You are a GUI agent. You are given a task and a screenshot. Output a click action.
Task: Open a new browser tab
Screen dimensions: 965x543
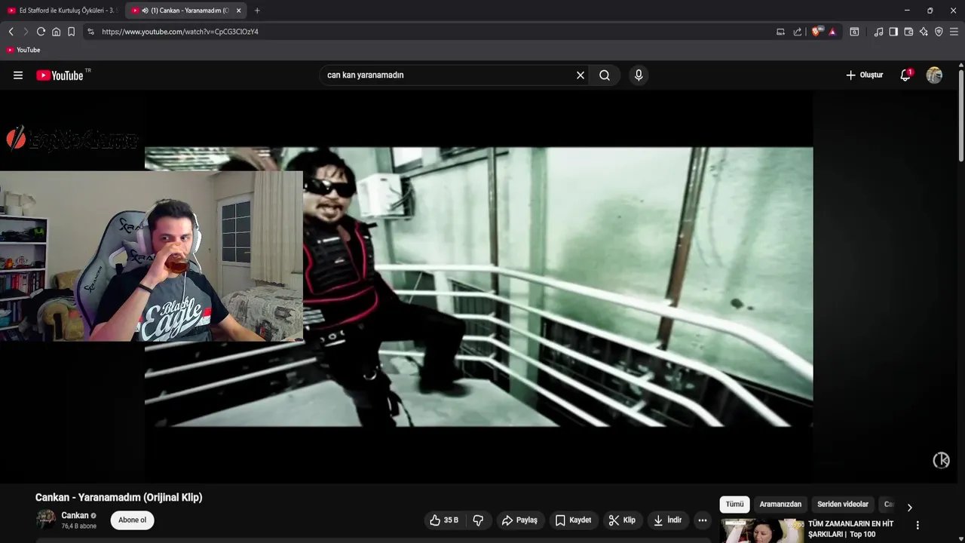click(x=257, y=11)
